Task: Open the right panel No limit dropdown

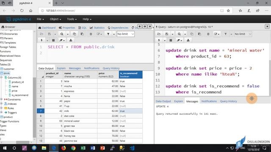Action: click(x=243, y=34)
